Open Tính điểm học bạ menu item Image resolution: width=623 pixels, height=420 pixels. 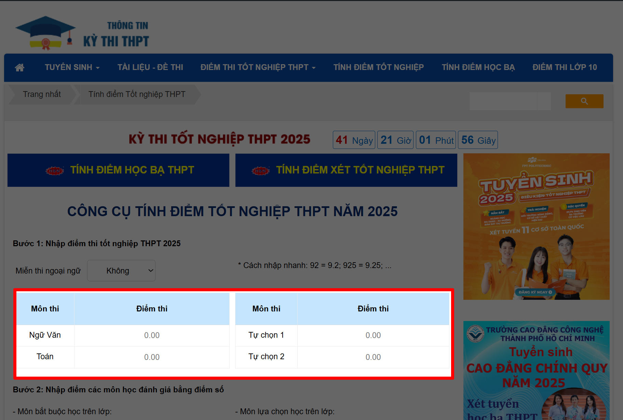tap(478, 67)
